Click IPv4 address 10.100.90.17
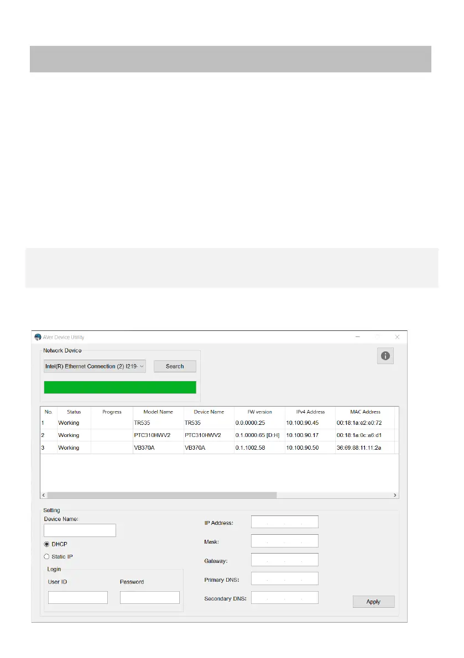464x658 pixels. [x=303, y=435]
